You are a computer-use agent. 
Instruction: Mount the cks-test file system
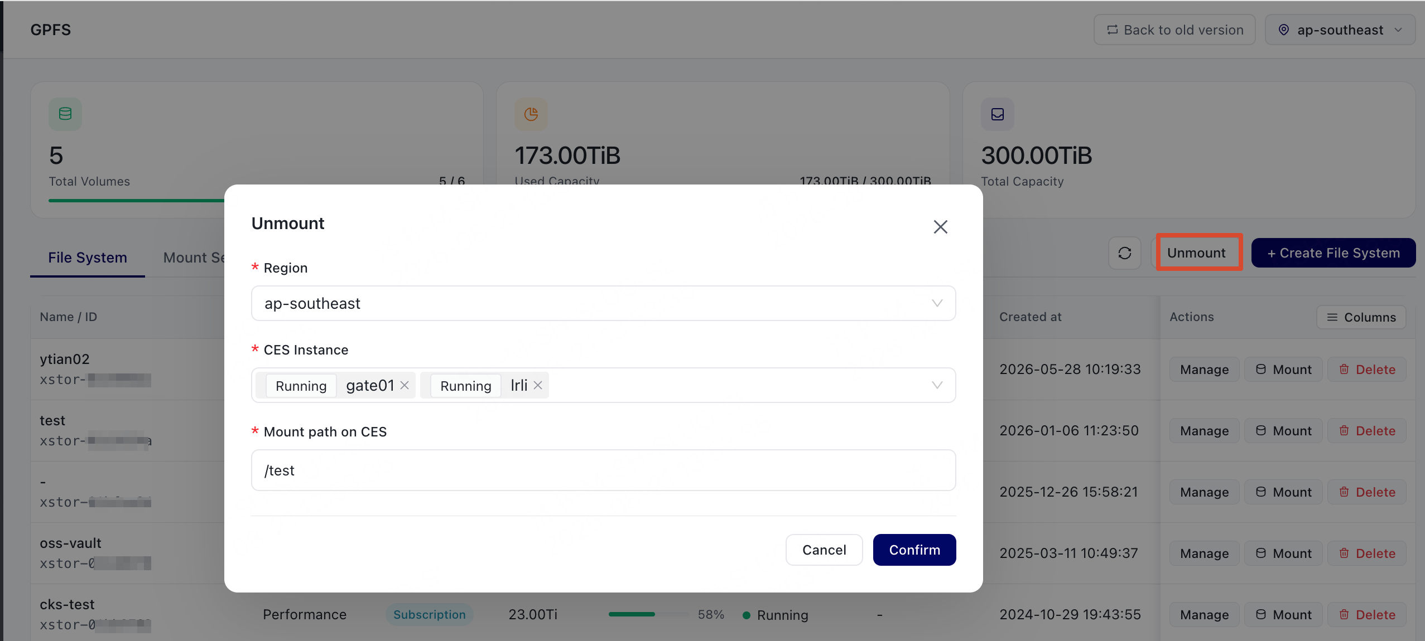click(1283, 615)
